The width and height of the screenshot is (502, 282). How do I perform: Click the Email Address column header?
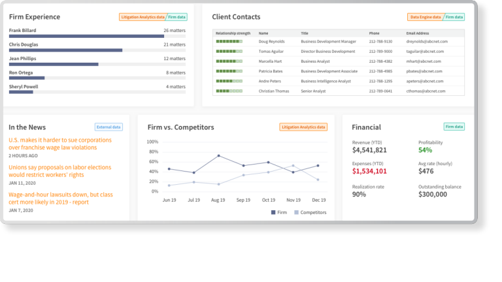coord(417,32)
